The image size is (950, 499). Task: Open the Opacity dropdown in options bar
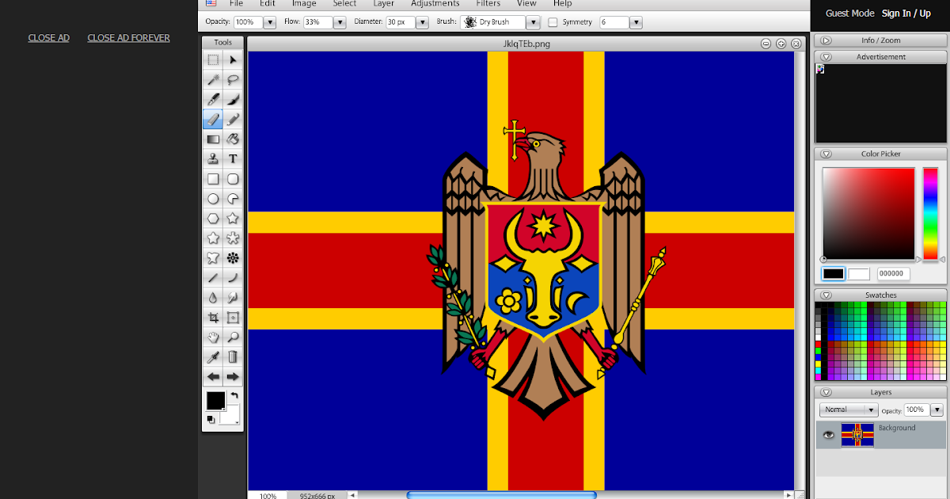click(x=270, y=22)
